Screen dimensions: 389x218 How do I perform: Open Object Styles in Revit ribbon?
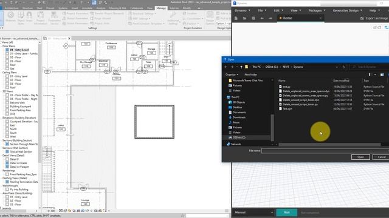pos(21,18)
